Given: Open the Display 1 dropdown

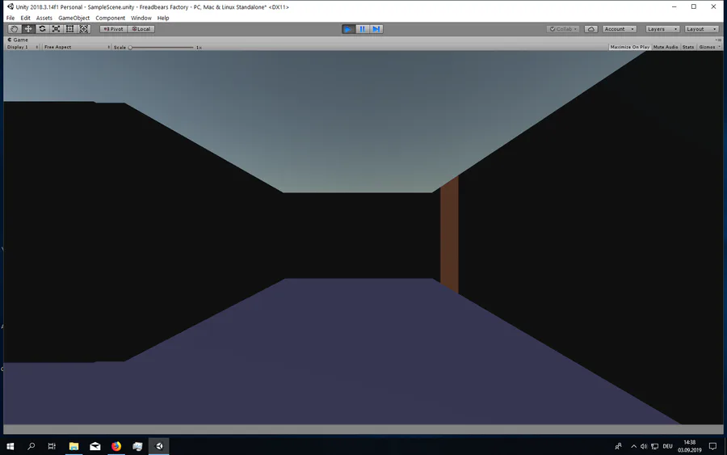Looking at the screenshot, I should 23,47.
